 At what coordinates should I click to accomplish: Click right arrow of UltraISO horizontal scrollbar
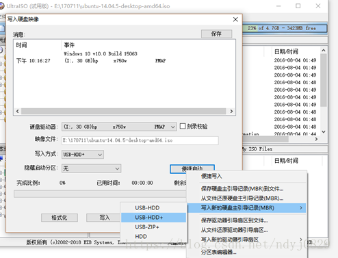coord(316,139)
